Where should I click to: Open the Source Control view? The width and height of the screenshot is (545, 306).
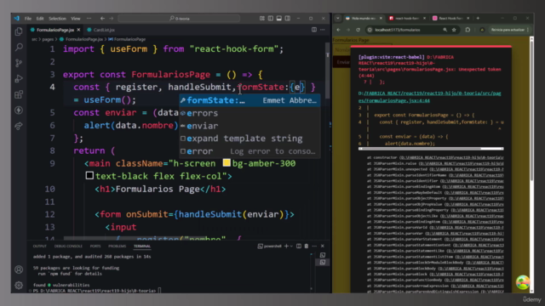point(19,63)
